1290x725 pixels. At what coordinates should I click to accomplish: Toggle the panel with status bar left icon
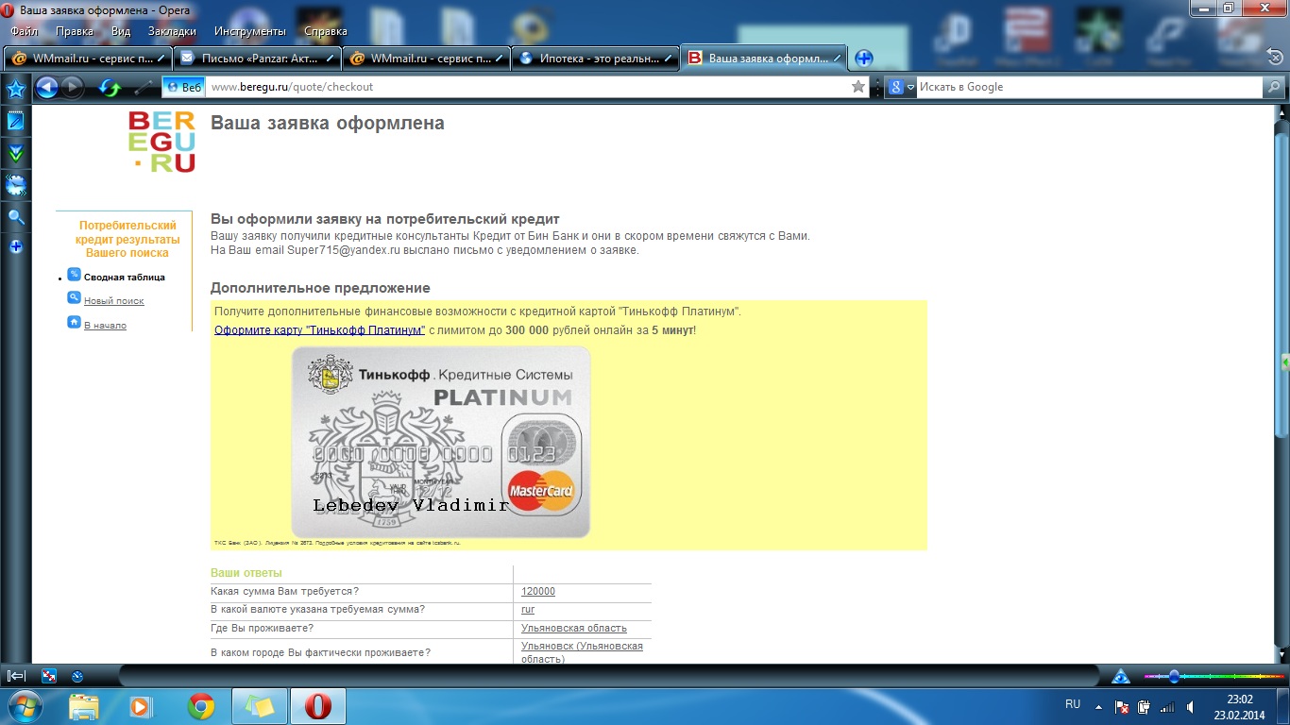16,676
